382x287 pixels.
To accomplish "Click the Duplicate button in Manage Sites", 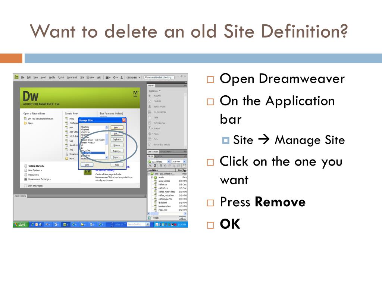I will 117,139.
